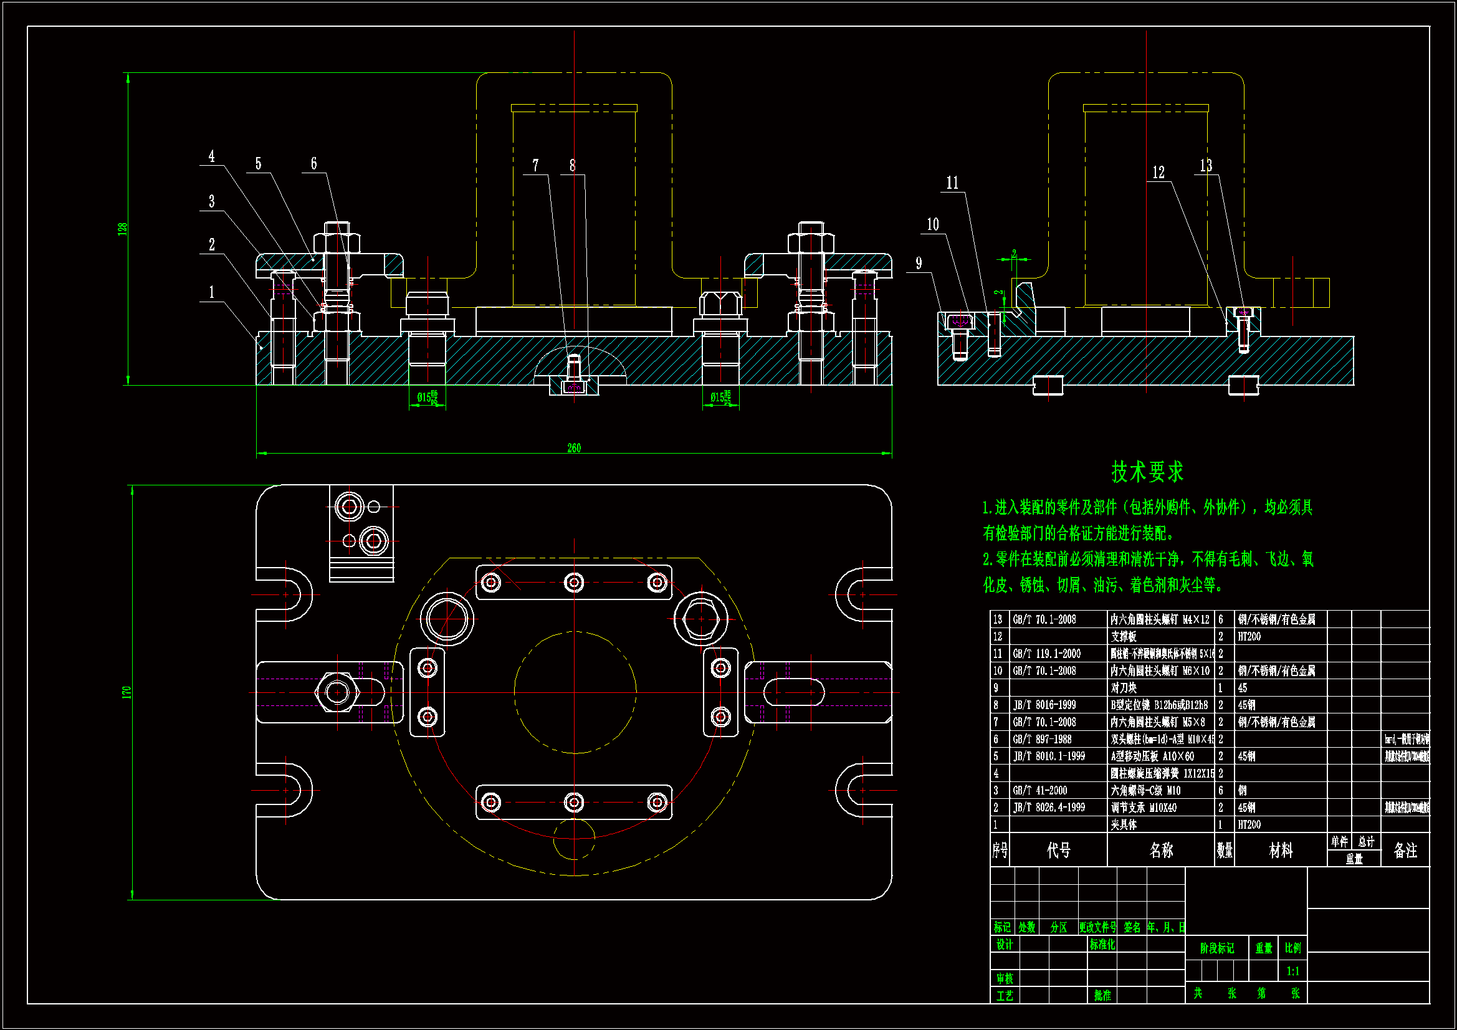Click the 夹具体 name cell in parts list

coord(1124,825)
